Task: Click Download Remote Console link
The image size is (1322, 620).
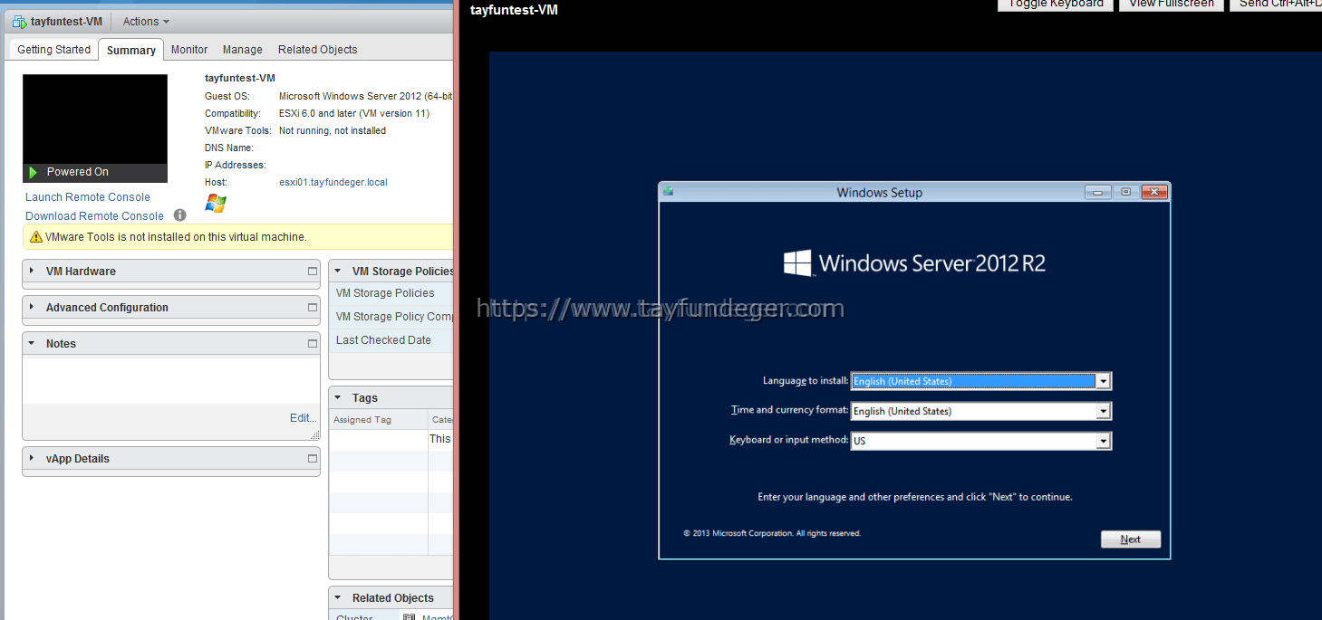Action: pos(94,216)
